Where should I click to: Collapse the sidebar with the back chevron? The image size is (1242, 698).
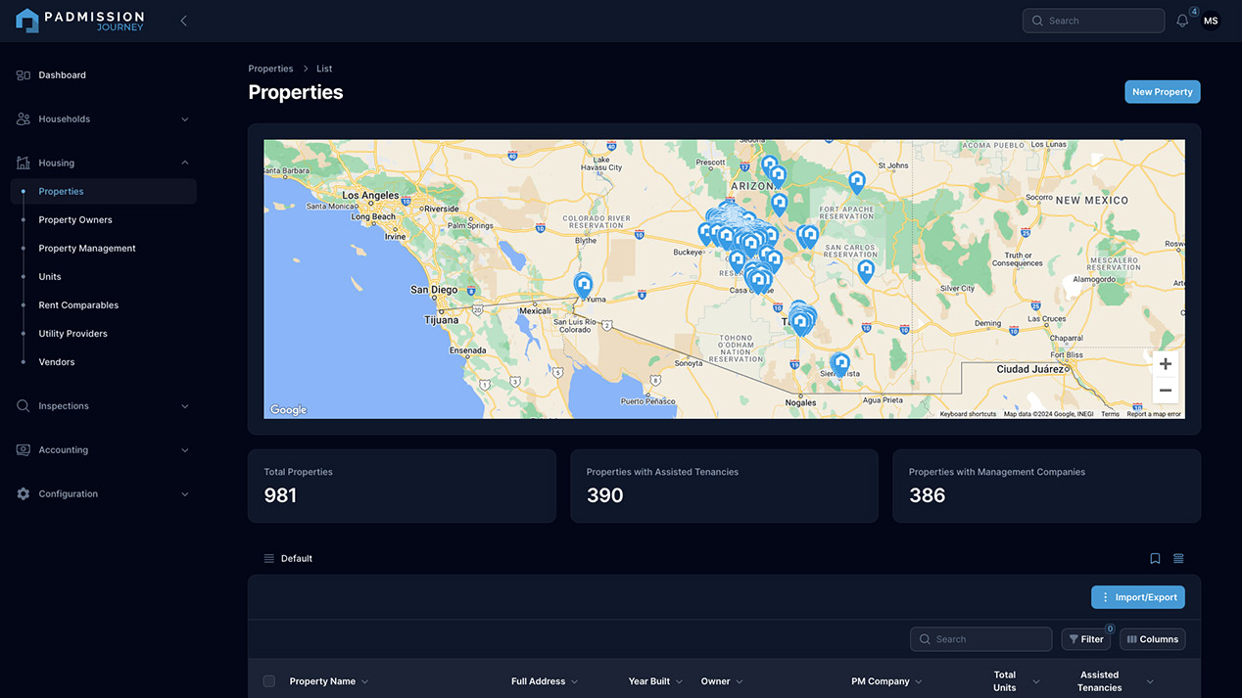pyautogui.click(x=183, y=21)
